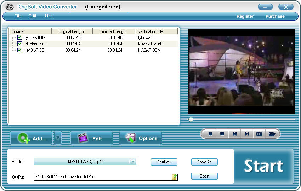
Task: Click the video preview seek slider
Action: 241,120
